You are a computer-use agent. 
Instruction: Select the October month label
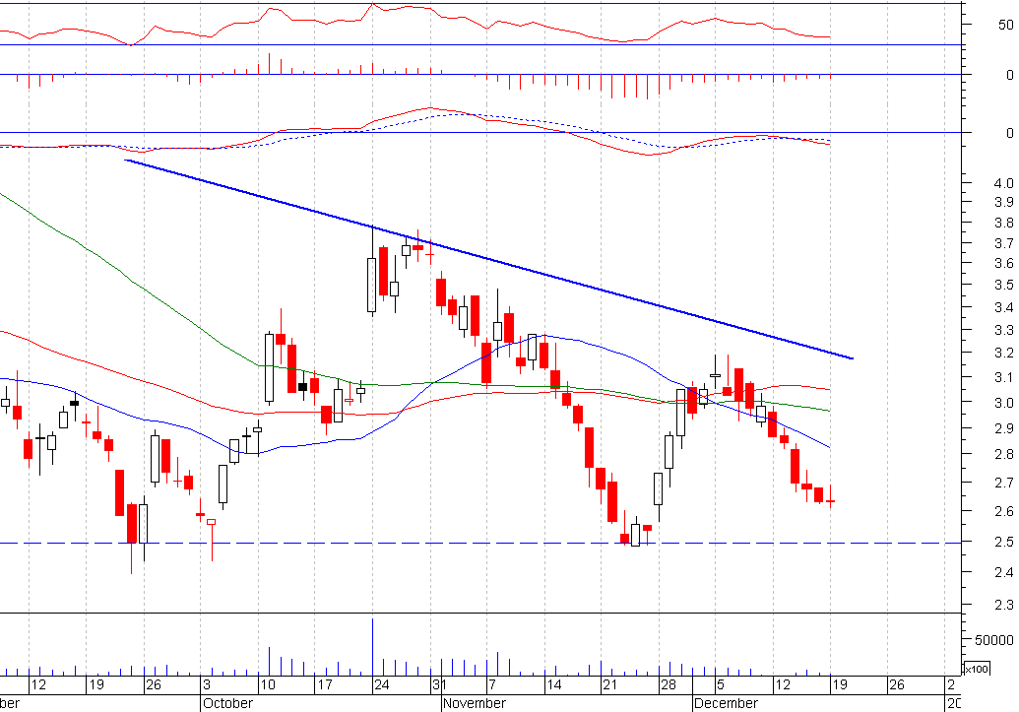pyautogui.click(x=227, y=703)
